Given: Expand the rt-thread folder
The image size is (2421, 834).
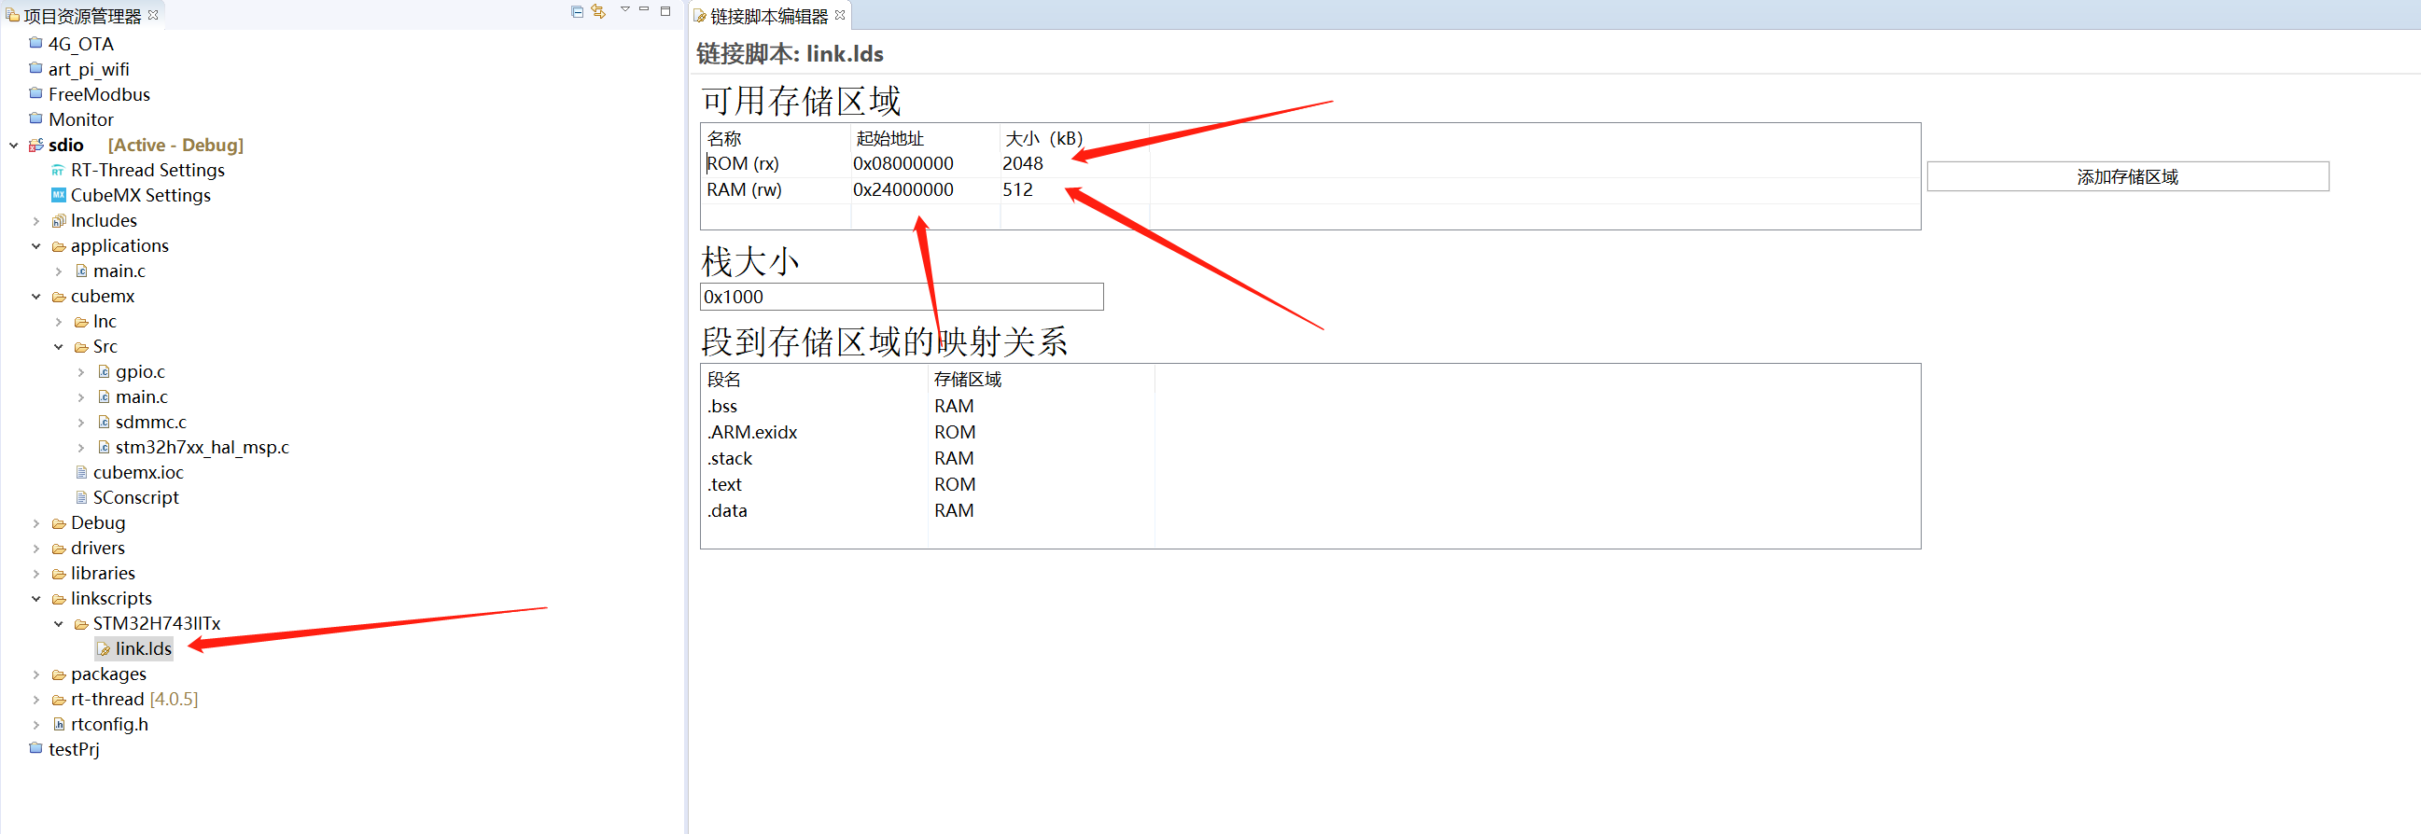Looking at the screenshot, I should coord(35,700).
